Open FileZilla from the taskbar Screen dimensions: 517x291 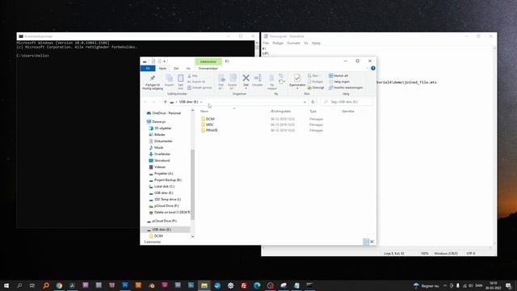[x=244, y=285]
